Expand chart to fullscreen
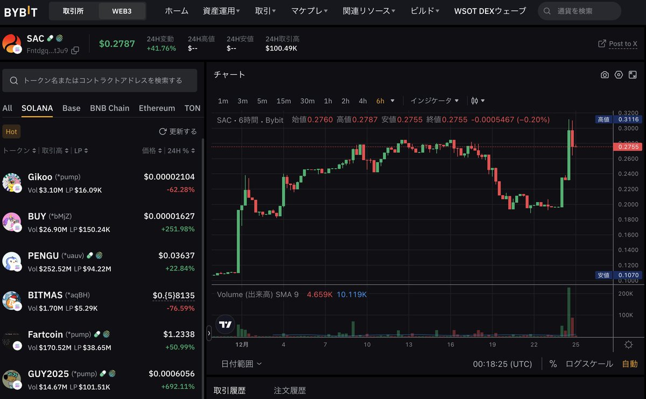Image resolution: width=646 pixels, height=399 pixels. (x=633, y=75)
